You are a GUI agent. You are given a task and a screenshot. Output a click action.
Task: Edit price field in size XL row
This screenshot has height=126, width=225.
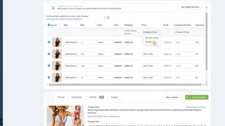click(x=152, y=54)
